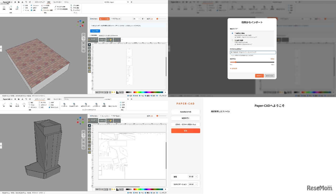Click the Export PDF button
The image size is (336, 194).
(95, 31)
